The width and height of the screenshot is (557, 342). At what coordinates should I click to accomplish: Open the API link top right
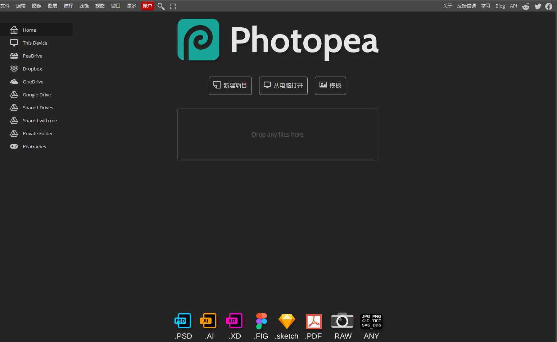coord(513,6)
